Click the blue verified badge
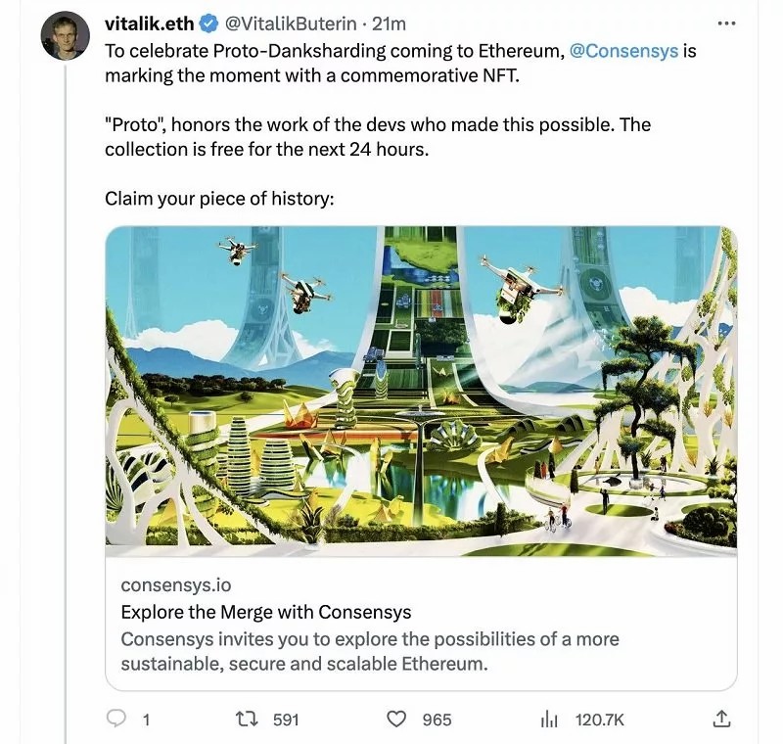The width and height of the screenshot is (783, 744). pos(208,23)
